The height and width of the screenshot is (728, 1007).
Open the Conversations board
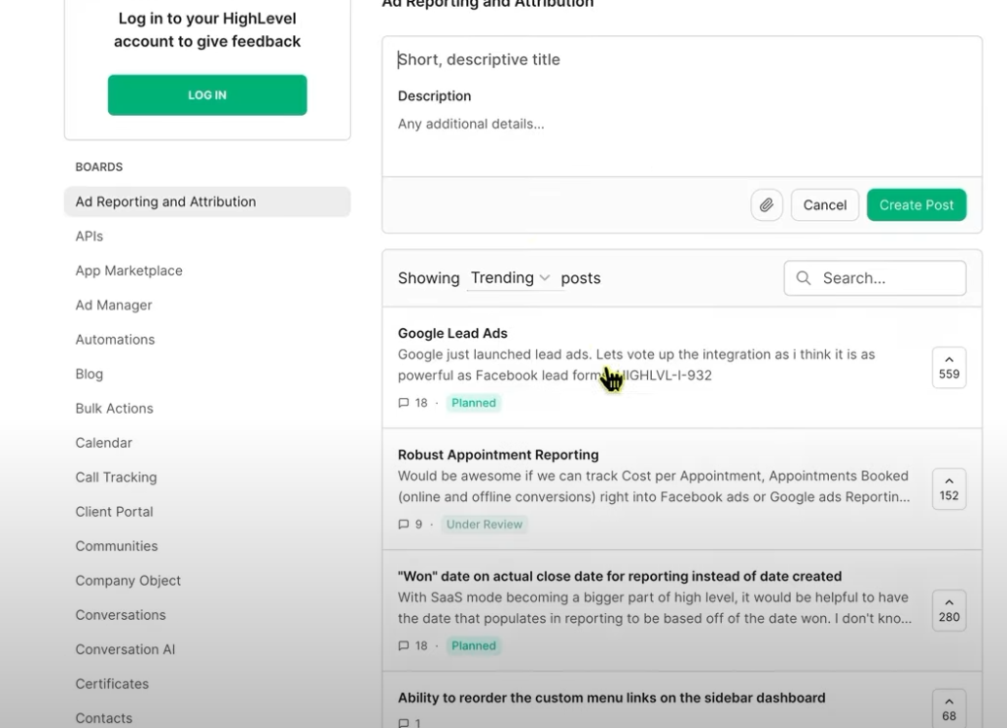click(x=120, y=615)
